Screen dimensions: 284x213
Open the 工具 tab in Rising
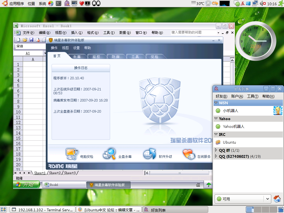tap(135, 57)
